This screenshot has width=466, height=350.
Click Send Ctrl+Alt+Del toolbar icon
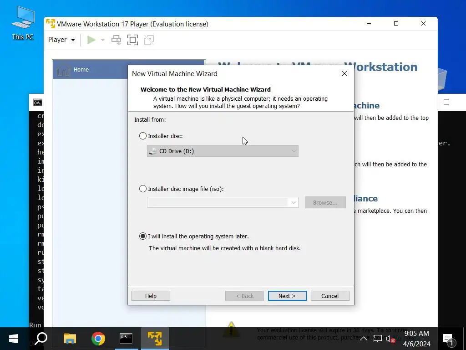(116, 40)
